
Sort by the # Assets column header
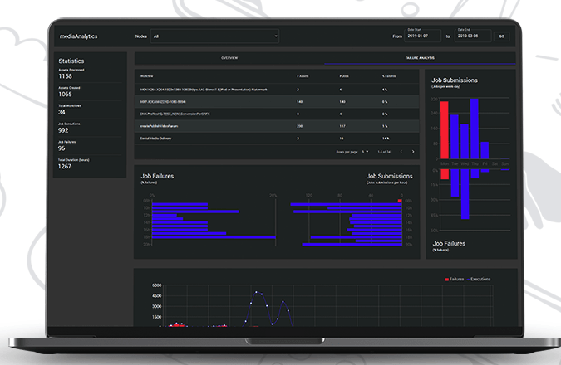tap(303, 76)
